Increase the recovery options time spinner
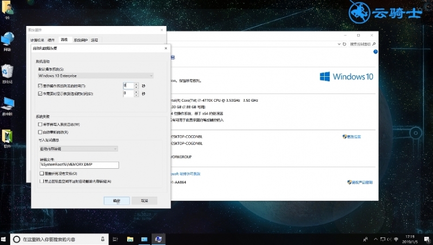The image size is (433, 245). click(136, 92)
